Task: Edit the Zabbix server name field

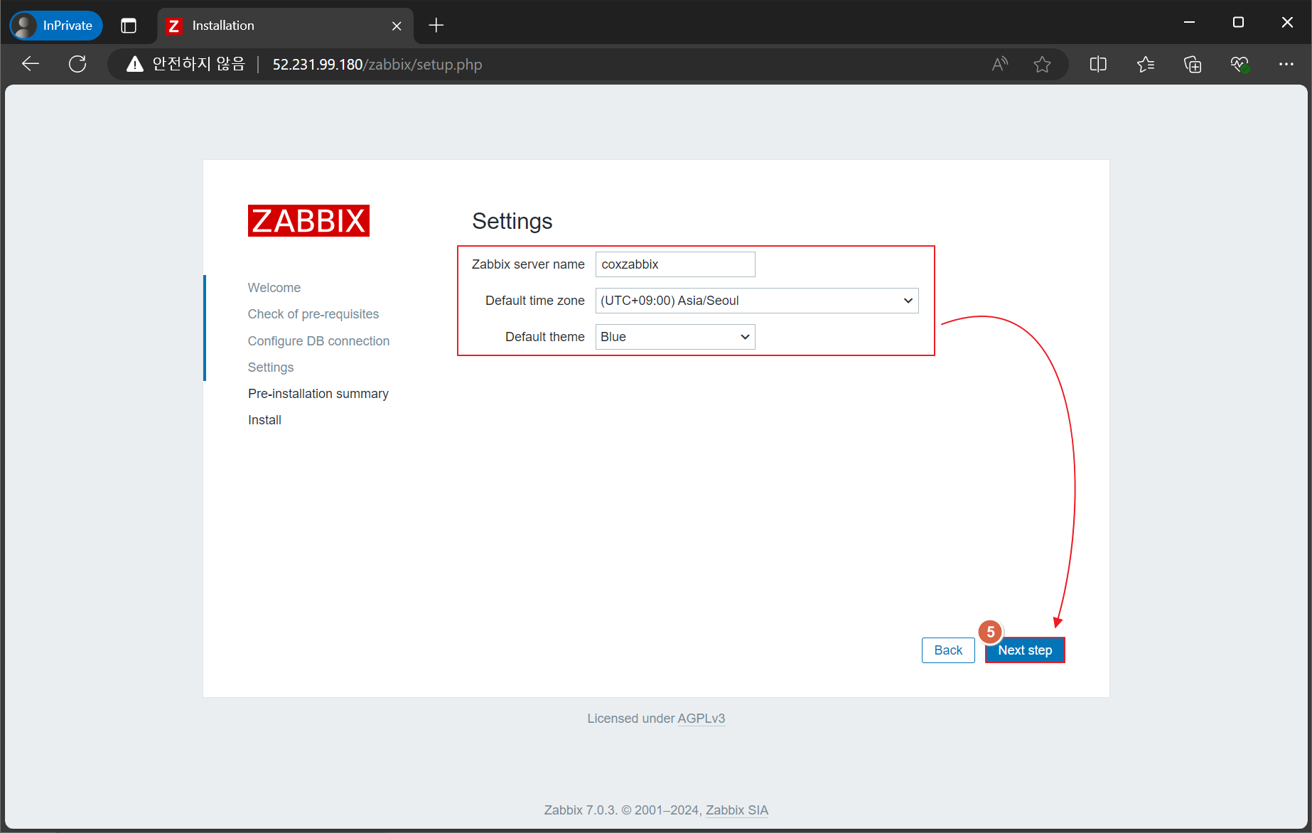Action: pyautogui.click(x=675, y=264)
